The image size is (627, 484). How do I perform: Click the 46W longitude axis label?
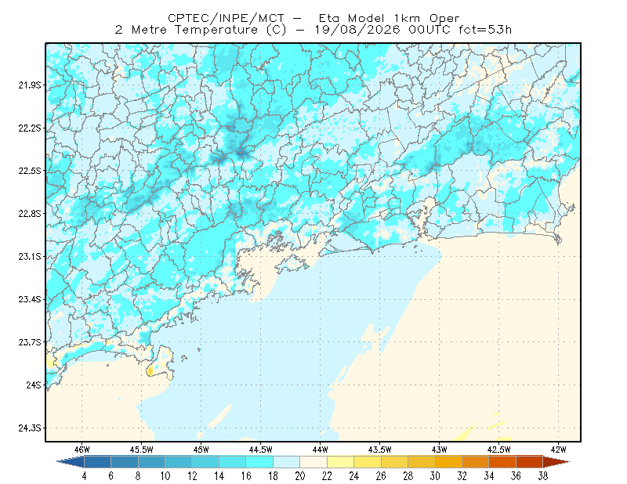click(x=82, y=450)
